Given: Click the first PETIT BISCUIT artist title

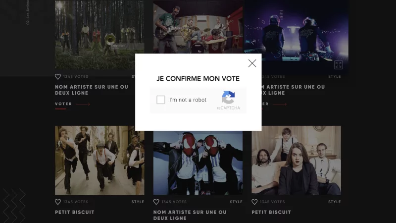Looking at the screenshot, I should click(x=75, y=212).
